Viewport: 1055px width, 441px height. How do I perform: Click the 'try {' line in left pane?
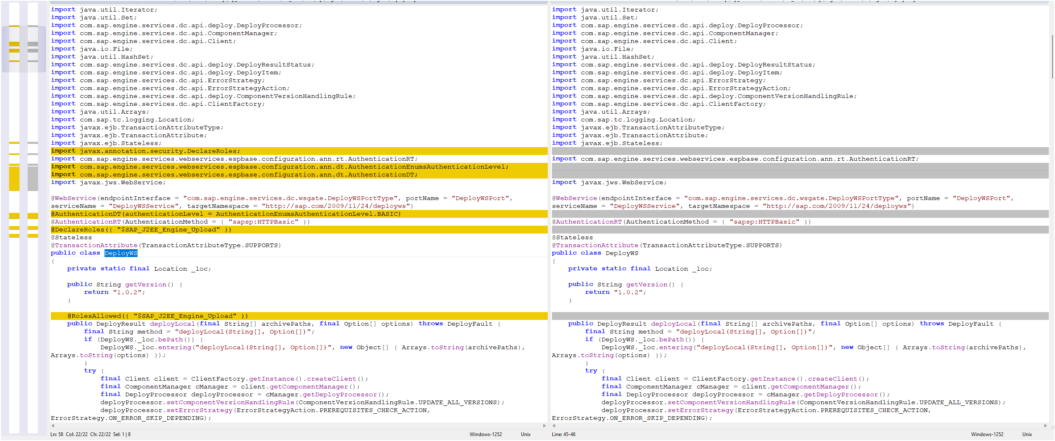94,371
